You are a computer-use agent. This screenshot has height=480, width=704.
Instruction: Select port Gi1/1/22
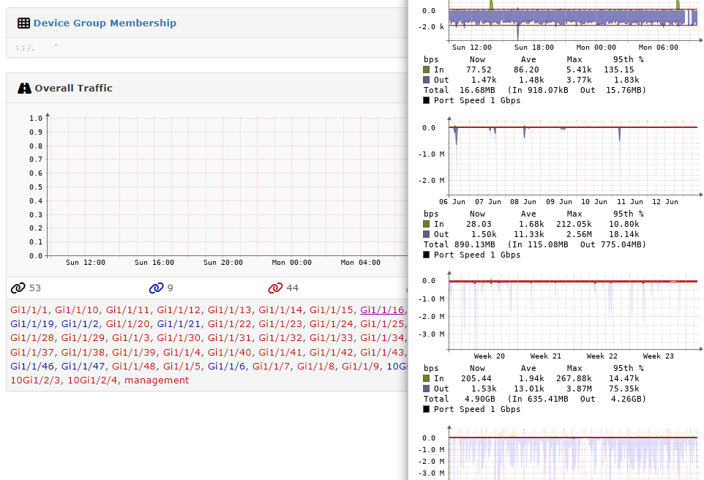pyautogui.click(x=230, y=323)
